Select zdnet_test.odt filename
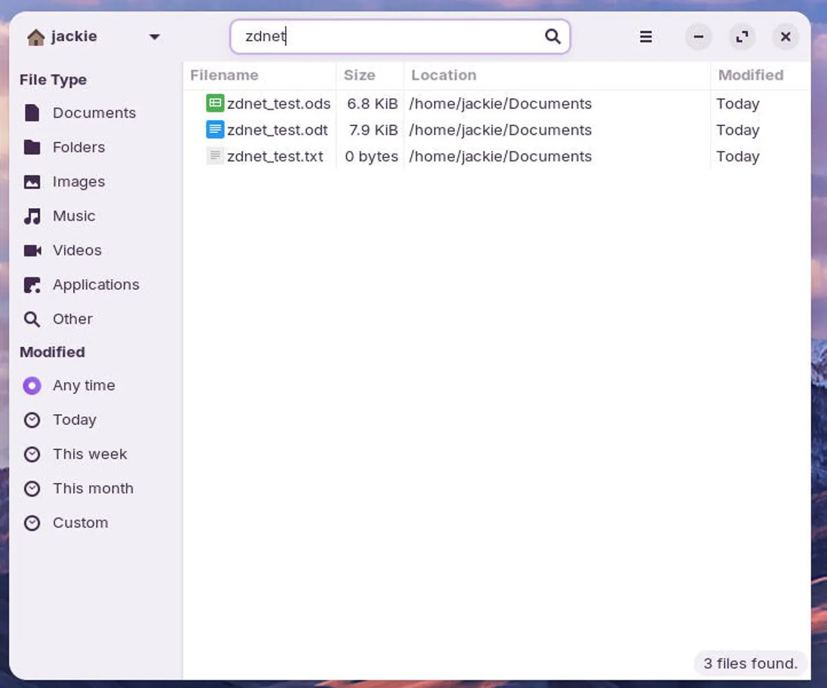The height and width of the screenshot is (688, 827). click(x=278, y=130)
